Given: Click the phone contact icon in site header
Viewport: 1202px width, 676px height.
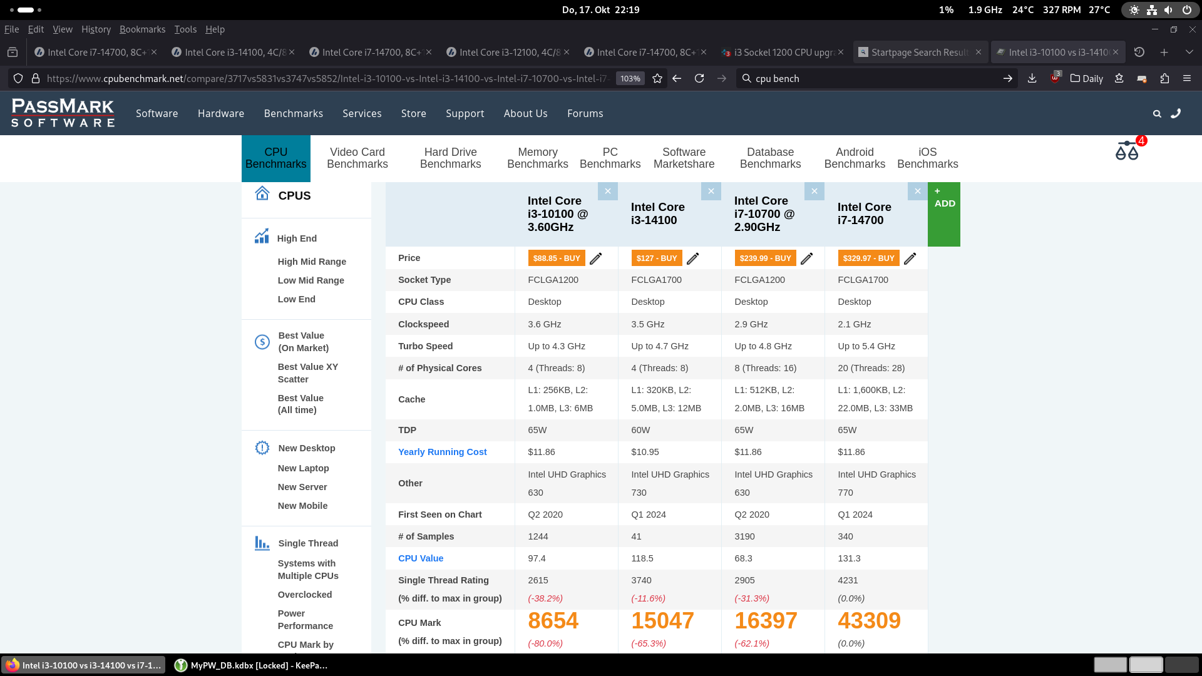Looking at the screenshot, I should (x=1176, y=113).
